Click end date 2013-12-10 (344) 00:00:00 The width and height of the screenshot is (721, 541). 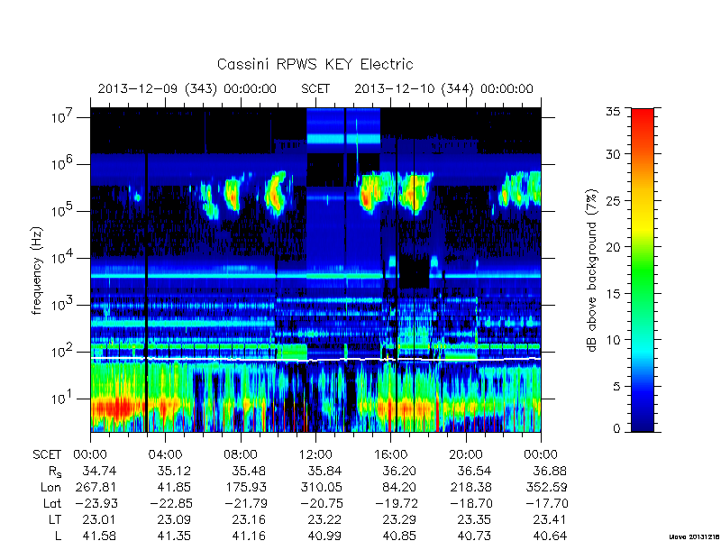(443, 88)
